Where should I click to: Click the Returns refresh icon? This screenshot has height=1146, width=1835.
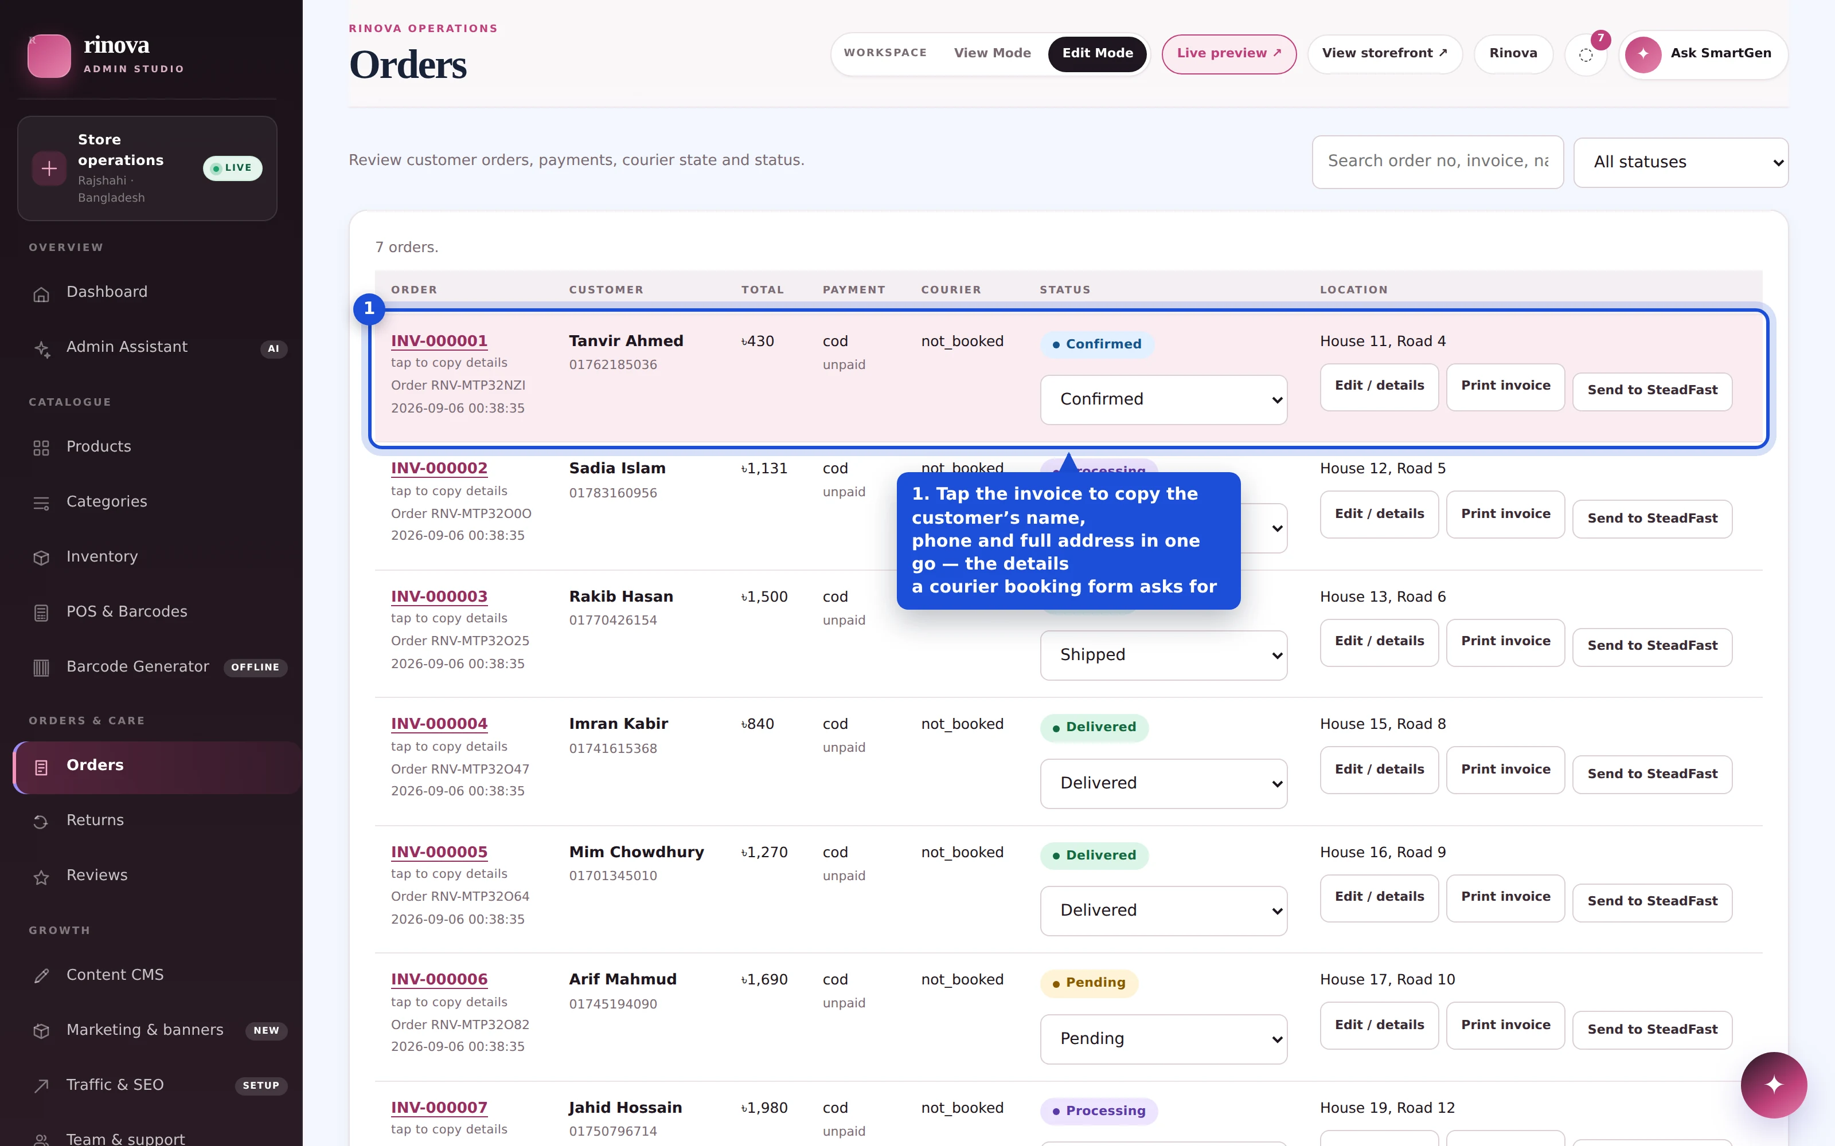42,822
